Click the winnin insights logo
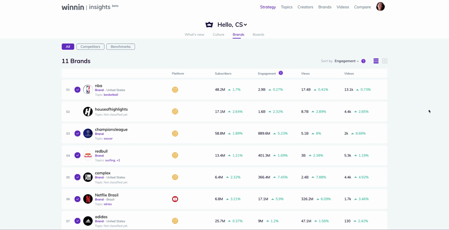Viewport: 449px width, 230px height. click(90, 7)
